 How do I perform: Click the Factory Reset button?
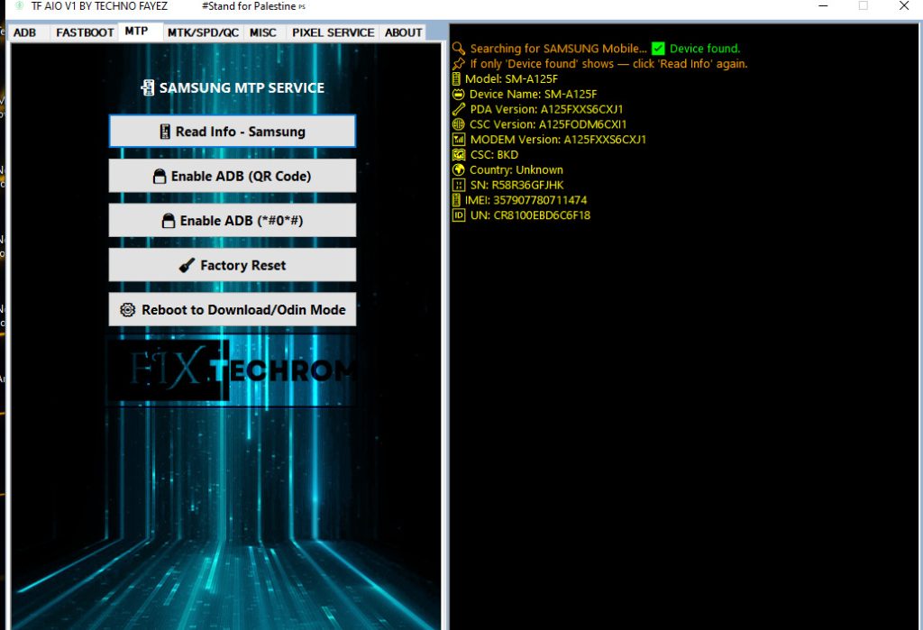(233, 265)
